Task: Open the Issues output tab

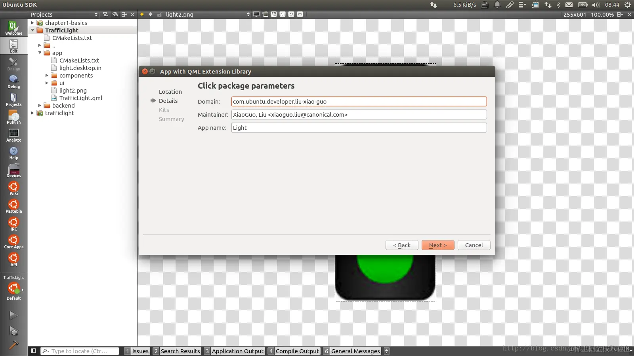Action: click(x=137, y=351)
